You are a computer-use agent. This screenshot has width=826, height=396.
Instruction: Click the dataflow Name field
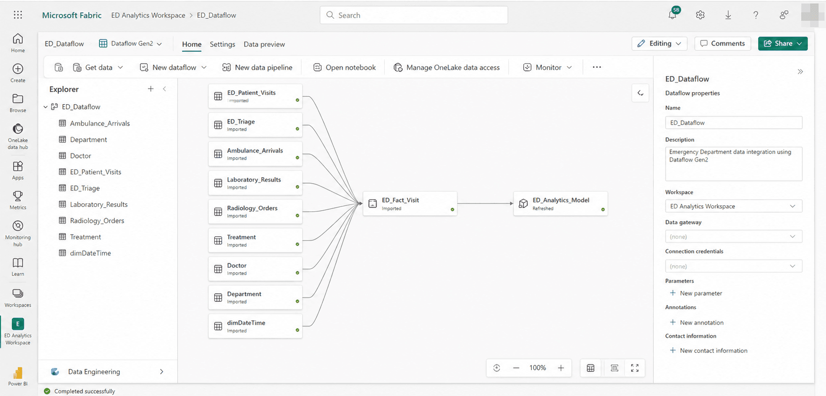734,122
